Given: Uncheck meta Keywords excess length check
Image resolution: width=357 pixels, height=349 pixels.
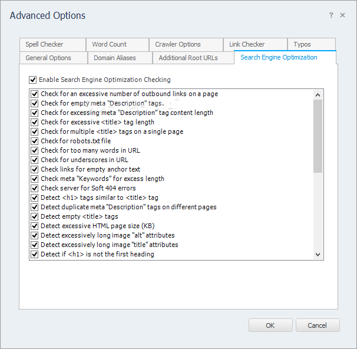Looking at the screenshot, I should 34,179.
